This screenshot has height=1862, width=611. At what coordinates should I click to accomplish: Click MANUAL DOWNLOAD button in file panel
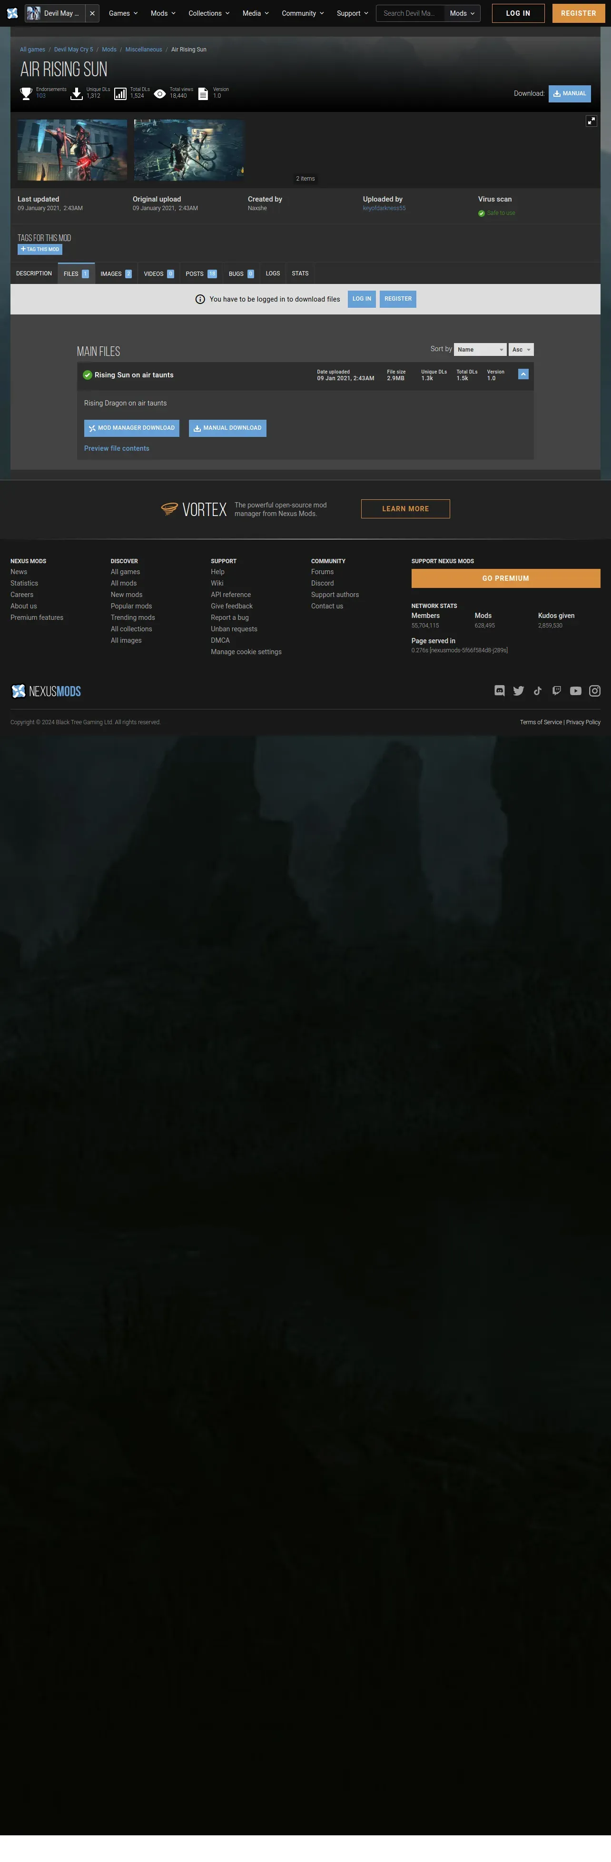tap(227, 428)
